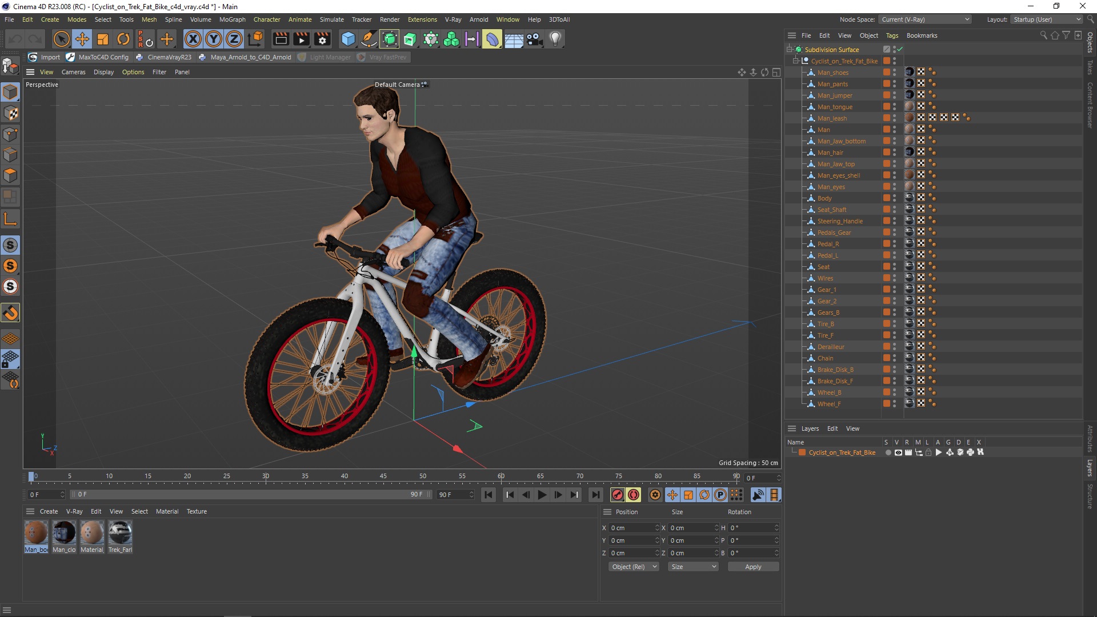Select the Move tool
This screenshot has width=1097, height=617.
(82, 39)
